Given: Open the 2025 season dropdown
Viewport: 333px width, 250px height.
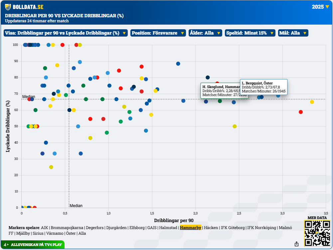Looking at the screenshot, I should (320, 7).
